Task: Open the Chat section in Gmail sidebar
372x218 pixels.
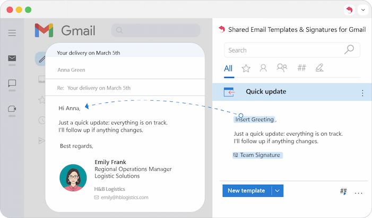Action: coord(12,83)
